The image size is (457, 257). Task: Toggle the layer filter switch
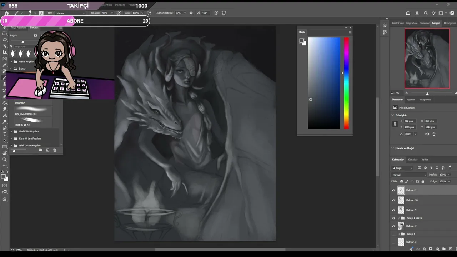point(450,167)
